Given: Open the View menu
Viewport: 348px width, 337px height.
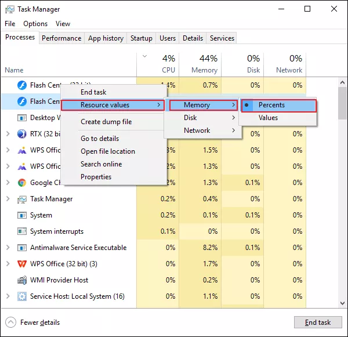Looking at the screenshot, I should pyautogui.click(x=63, y=24).
